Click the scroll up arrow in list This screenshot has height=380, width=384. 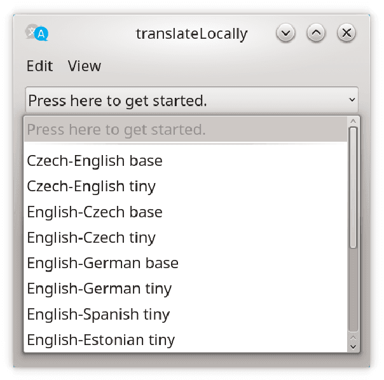click(353, 121)
